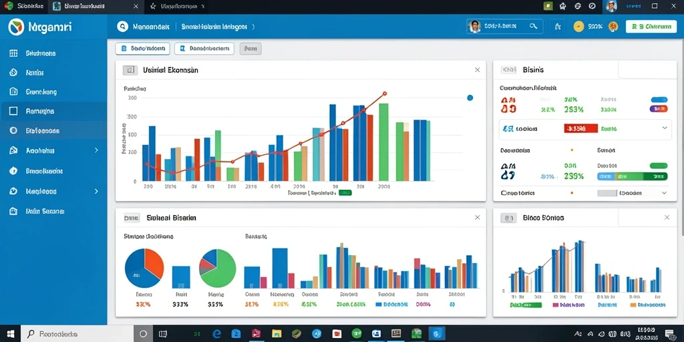Select the second tab with blue icon
Image resolution: width=684 pixels, height=342 pixels.
[x=204, y=48]
